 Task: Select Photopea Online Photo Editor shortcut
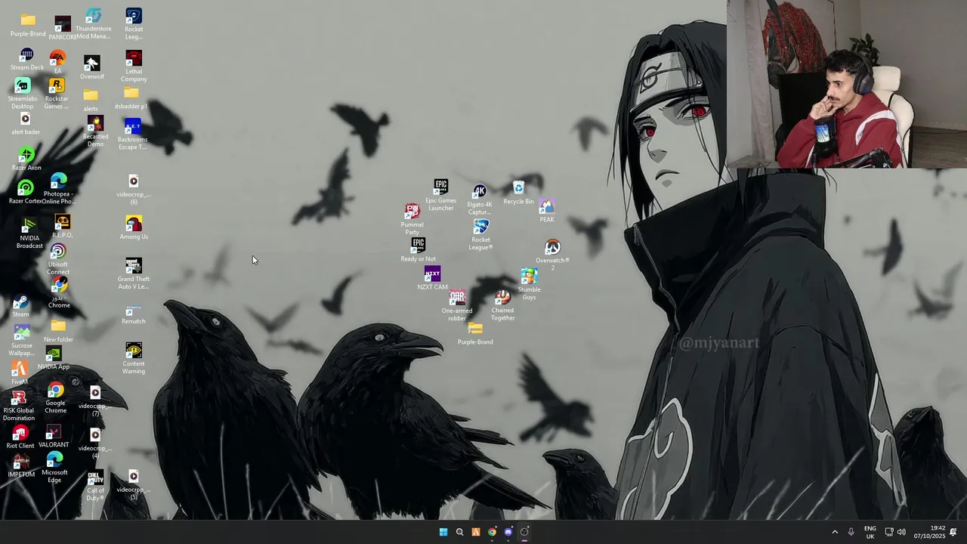(x=58, y=189)
